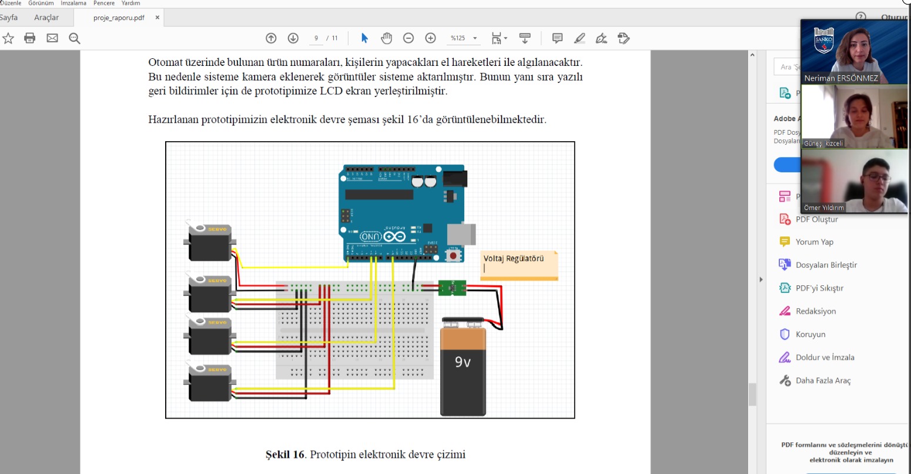This screenshot has width=911, height=474.
Task: Send the file by email icon
Action: pos(52,38)
